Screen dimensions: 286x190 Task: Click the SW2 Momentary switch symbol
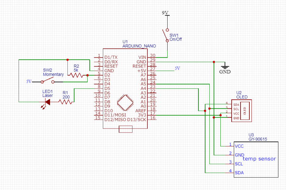tap(48, 80)
